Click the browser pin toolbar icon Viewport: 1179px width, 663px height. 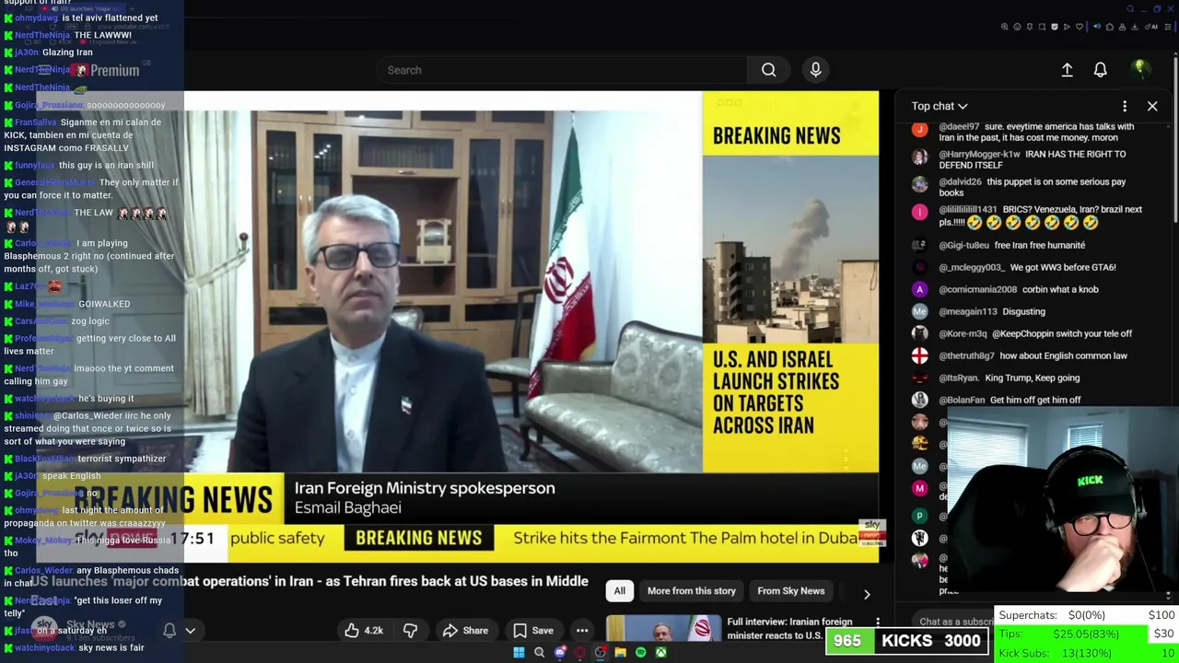coord(1030,27)
